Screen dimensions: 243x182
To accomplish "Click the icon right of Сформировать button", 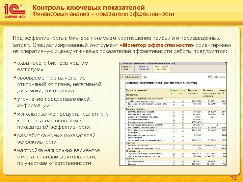I will [x=145, y=77].
